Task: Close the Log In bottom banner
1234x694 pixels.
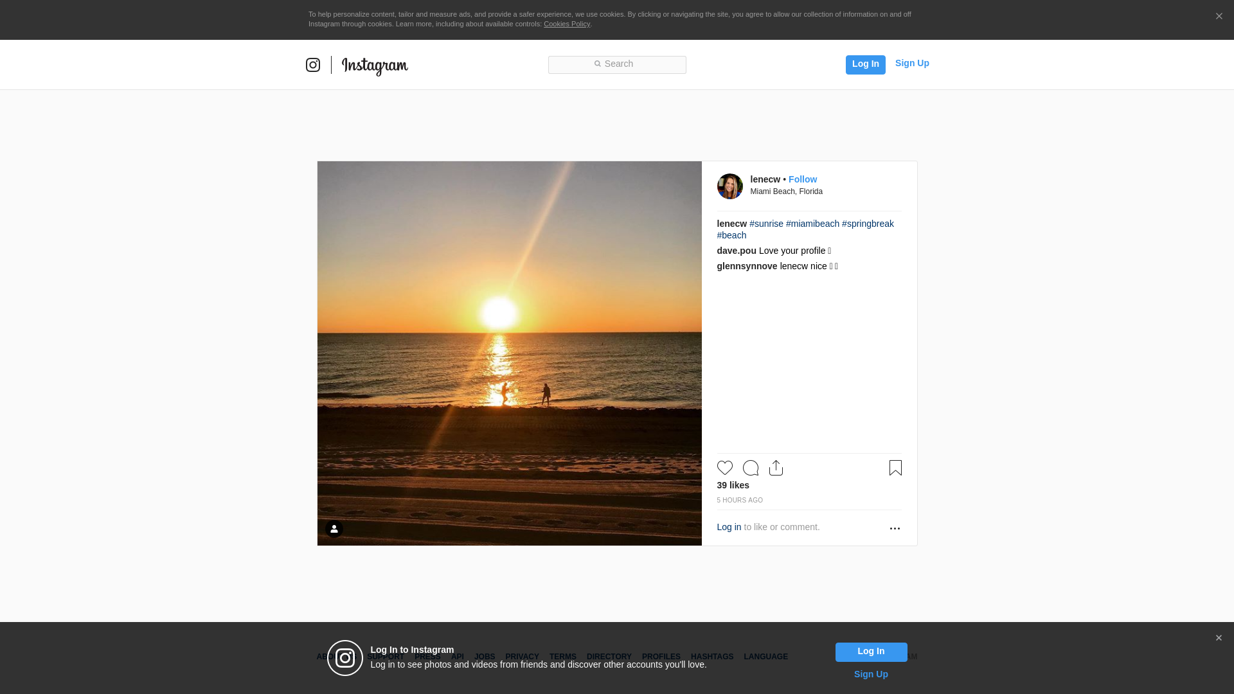Action: (1219, 638)
